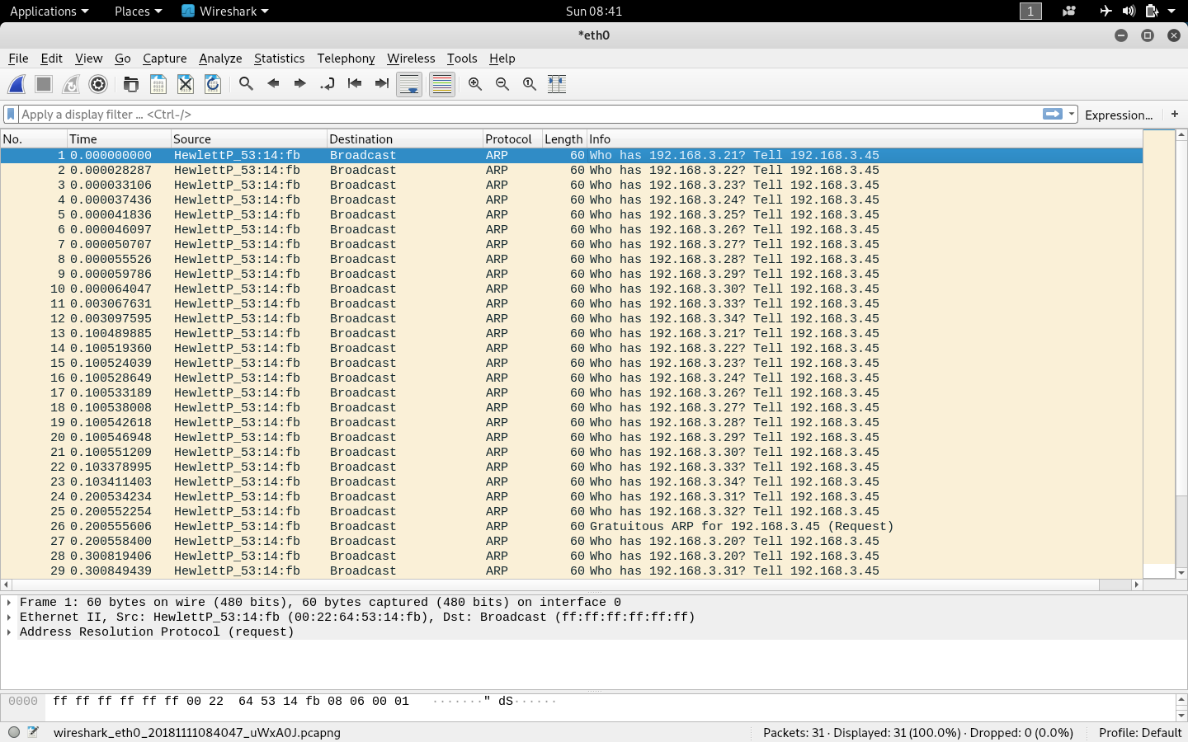
Task: Select packet 24 at time 0.200534234
Action: tap(572, 496)
